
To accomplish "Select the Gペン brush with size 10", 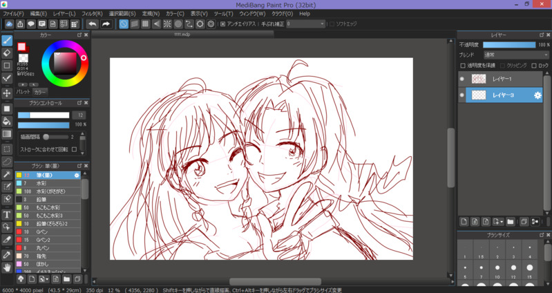I will coord(48,231).
